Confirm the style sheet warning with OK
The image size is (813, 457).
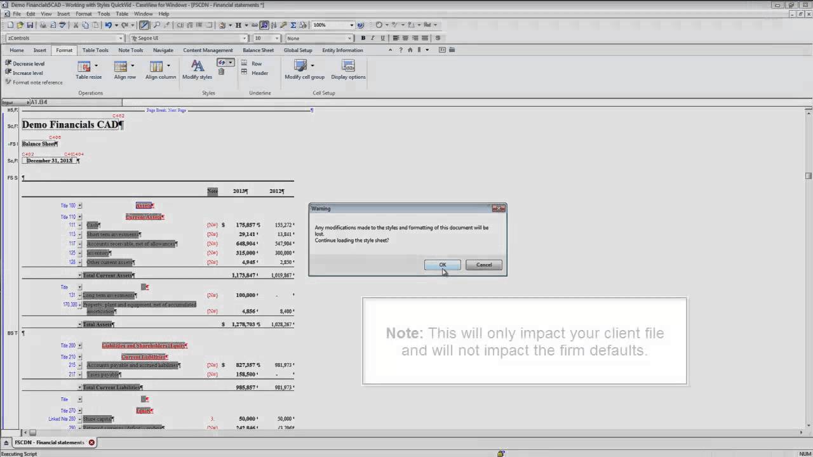coord(442,265)
